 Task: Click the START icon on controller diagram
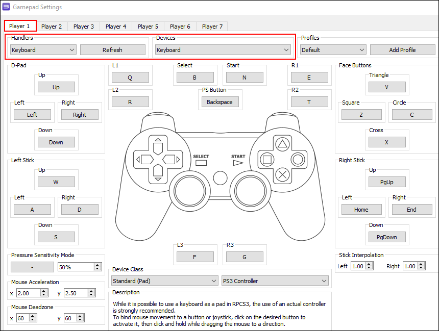click(x=238, y=163)
